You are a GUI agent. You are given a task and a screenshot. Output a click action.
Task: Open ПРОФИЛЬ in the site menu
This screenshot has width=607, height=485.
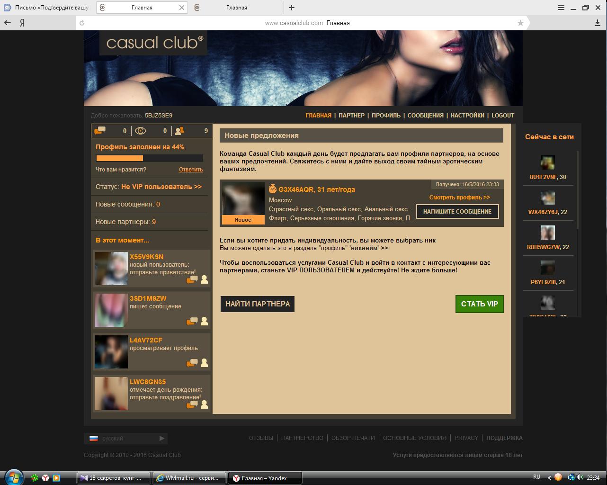(x=386, y=115)
